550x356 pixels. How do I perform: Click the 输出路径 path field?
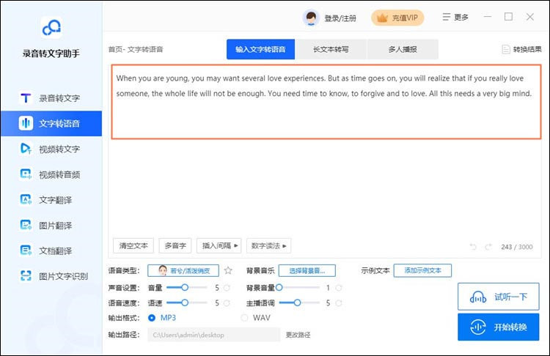click(213, 335)
